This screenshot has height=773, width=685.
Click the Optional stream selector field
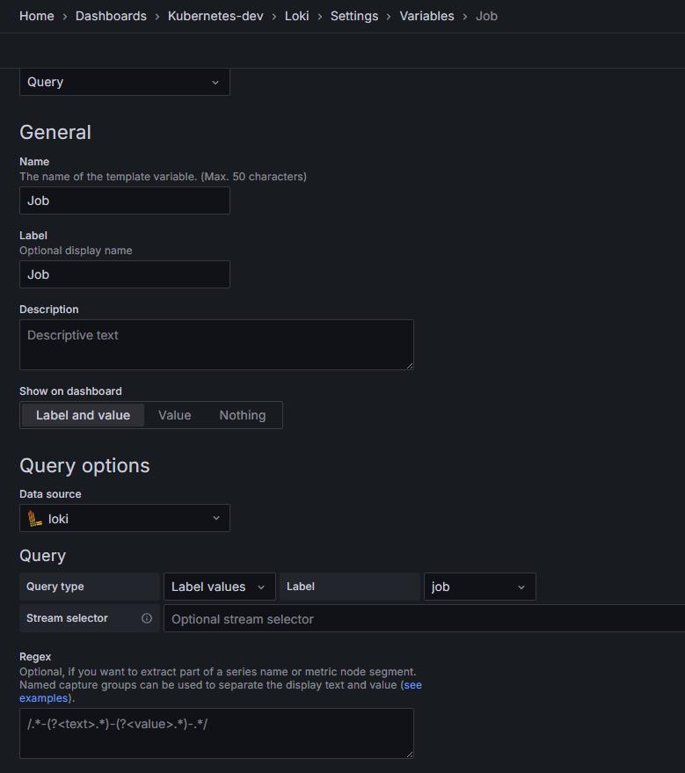425,619
